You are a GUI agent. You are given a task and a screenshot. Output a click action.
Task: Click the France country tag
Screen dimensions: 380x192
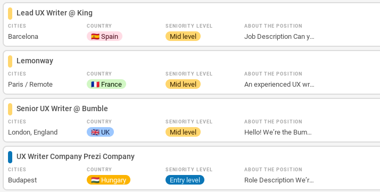tap(106, 84)
